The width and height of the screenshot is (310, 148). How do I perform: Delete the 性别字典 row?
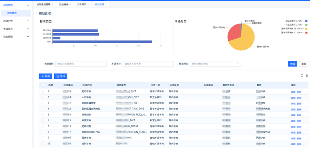[299, 144]
